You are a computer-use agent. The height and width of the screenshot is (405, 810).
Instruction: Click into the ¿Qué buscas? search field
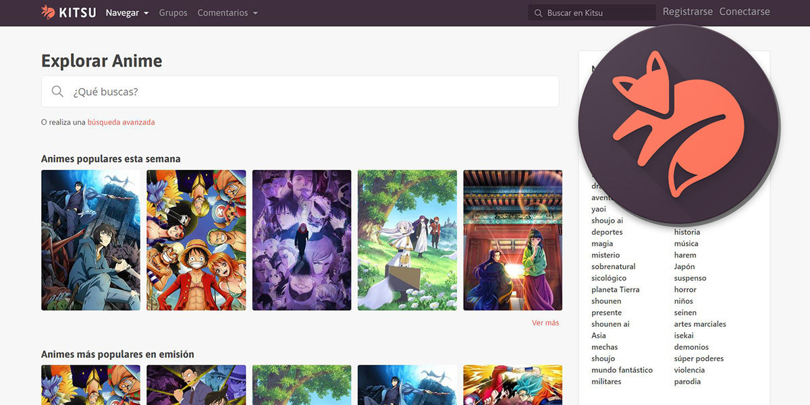300,92
